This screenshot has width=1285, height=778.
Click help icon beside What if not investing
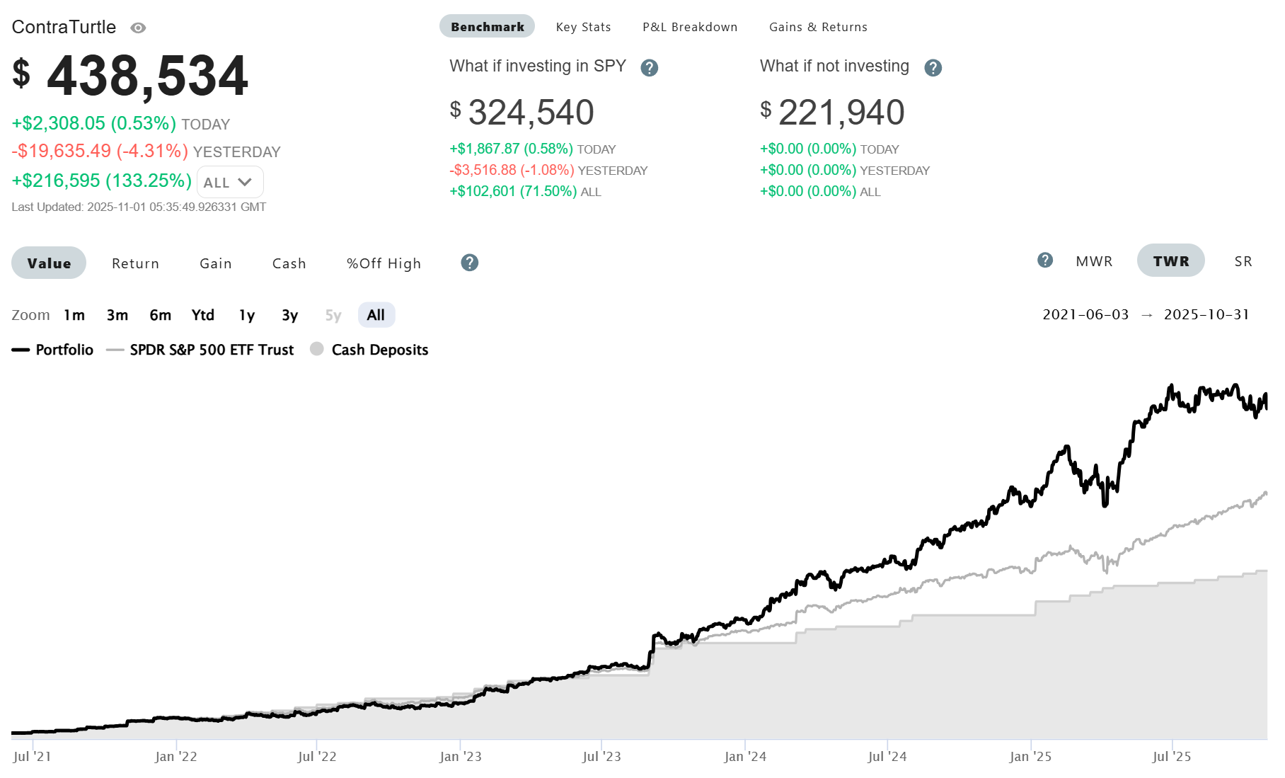pyautogui.click(x=933, y=68)
